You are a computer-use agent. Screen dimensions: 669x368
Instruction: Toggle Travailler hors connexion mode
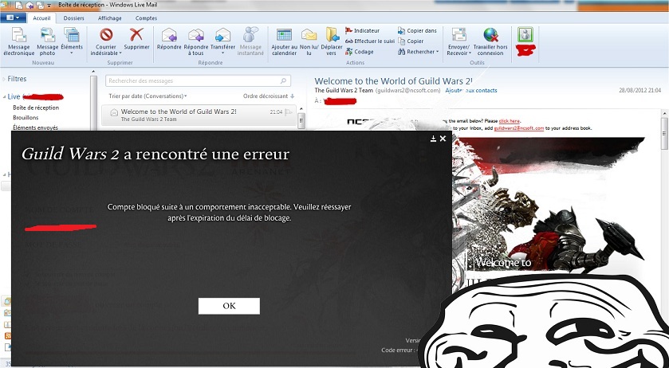tap(490, 34)
